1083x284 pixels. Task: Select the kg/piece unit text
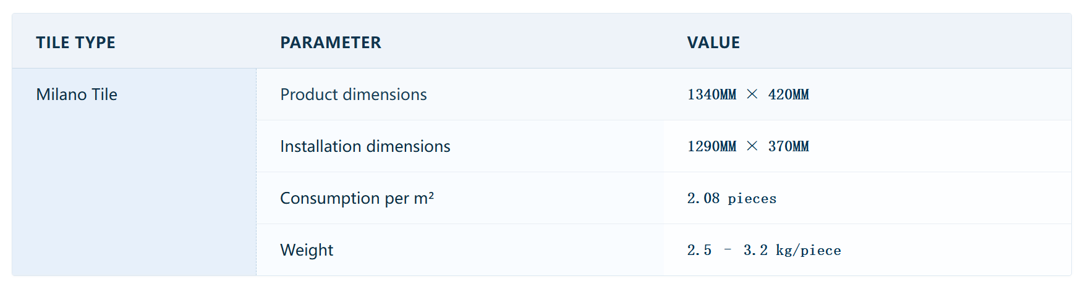(x=808, y=250)
